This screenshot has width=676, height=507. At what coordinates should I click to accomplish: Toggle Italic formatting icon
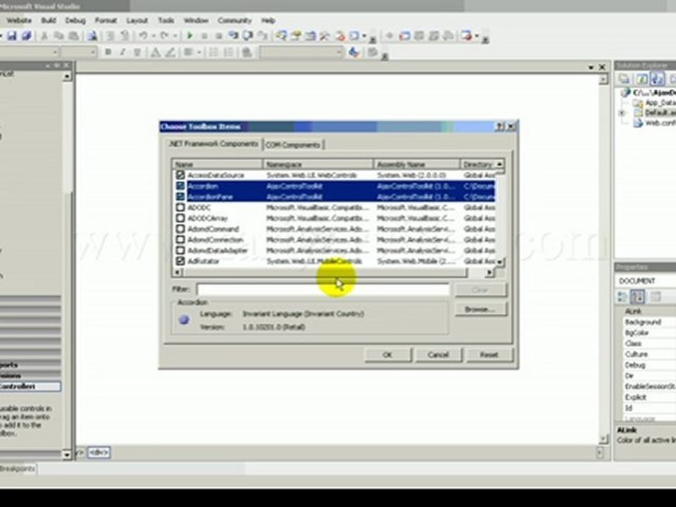[123, 52]
